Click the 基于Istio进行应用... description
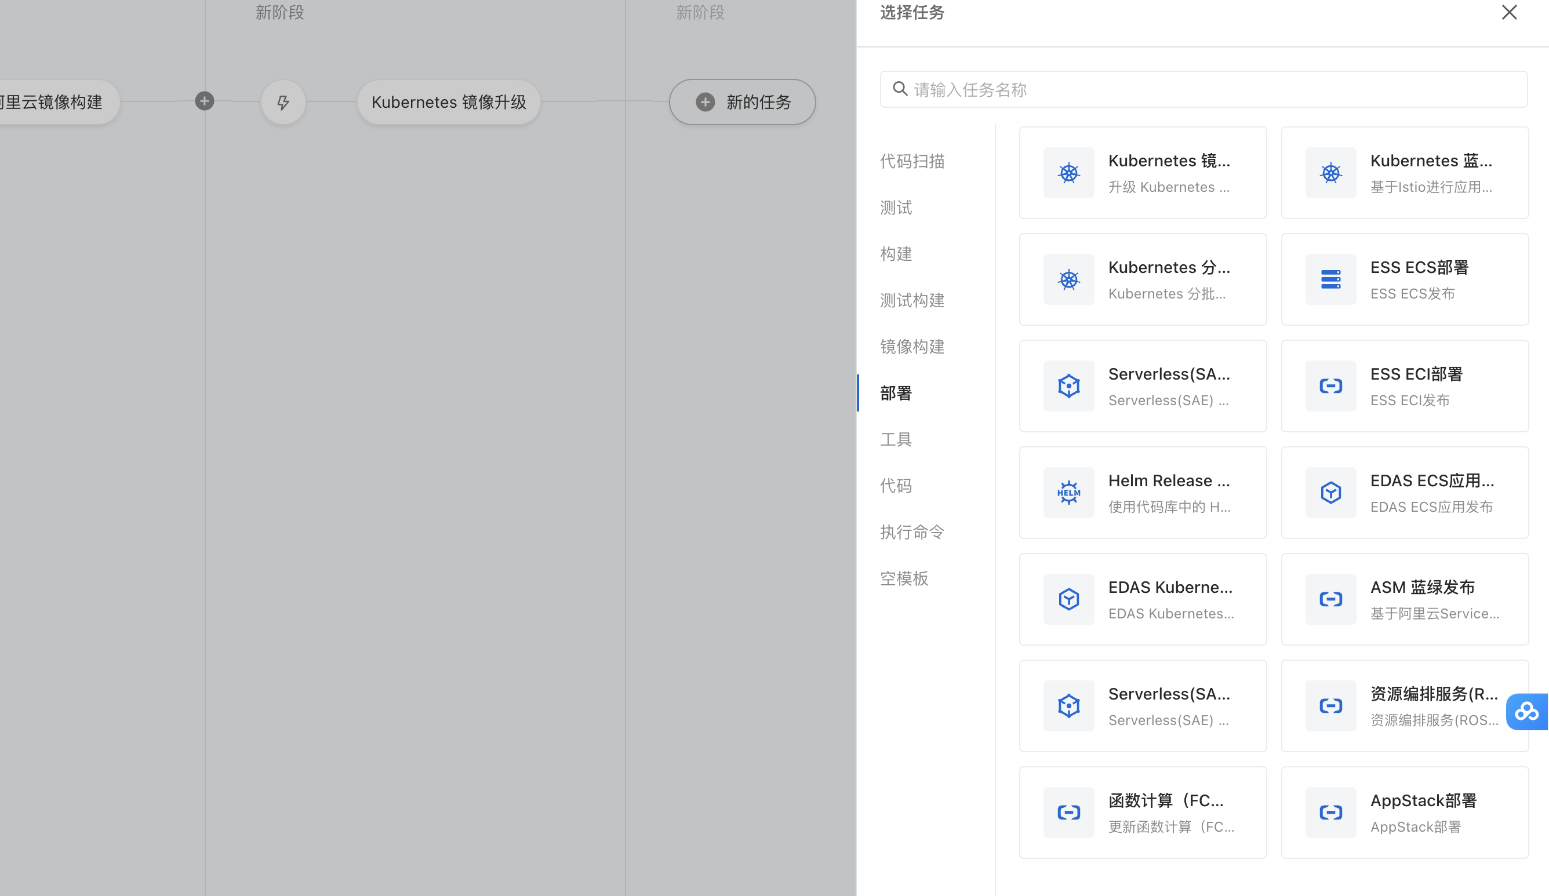The image size is (1549, 896). 1431,187
